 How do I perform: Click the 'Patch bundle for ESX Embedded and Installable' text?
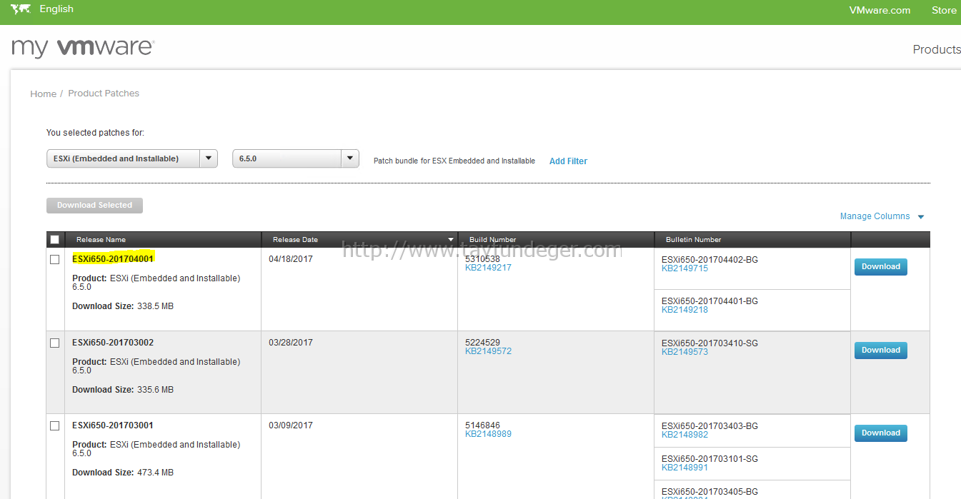[454, 161]
